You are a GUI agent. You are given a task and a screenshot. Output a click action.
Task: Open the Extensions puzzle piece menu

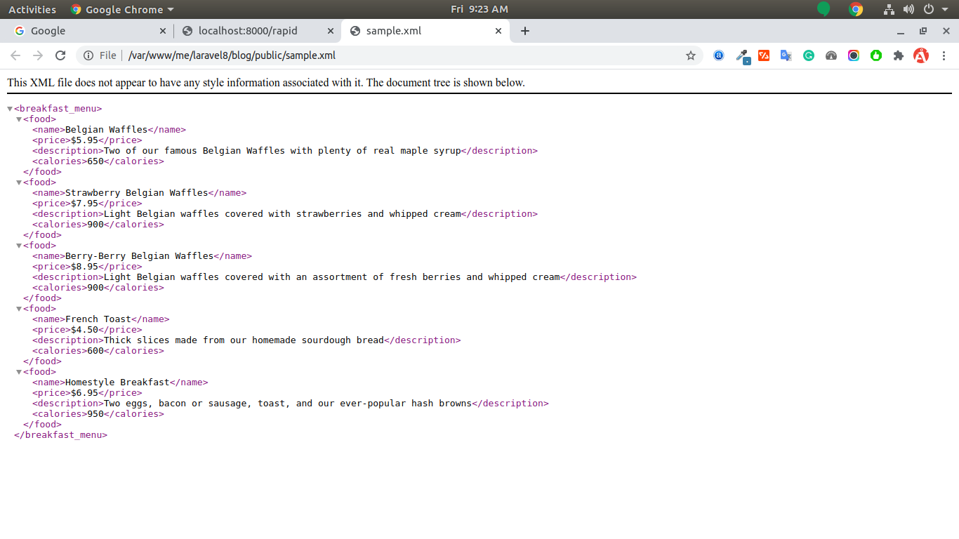point(898,55)
